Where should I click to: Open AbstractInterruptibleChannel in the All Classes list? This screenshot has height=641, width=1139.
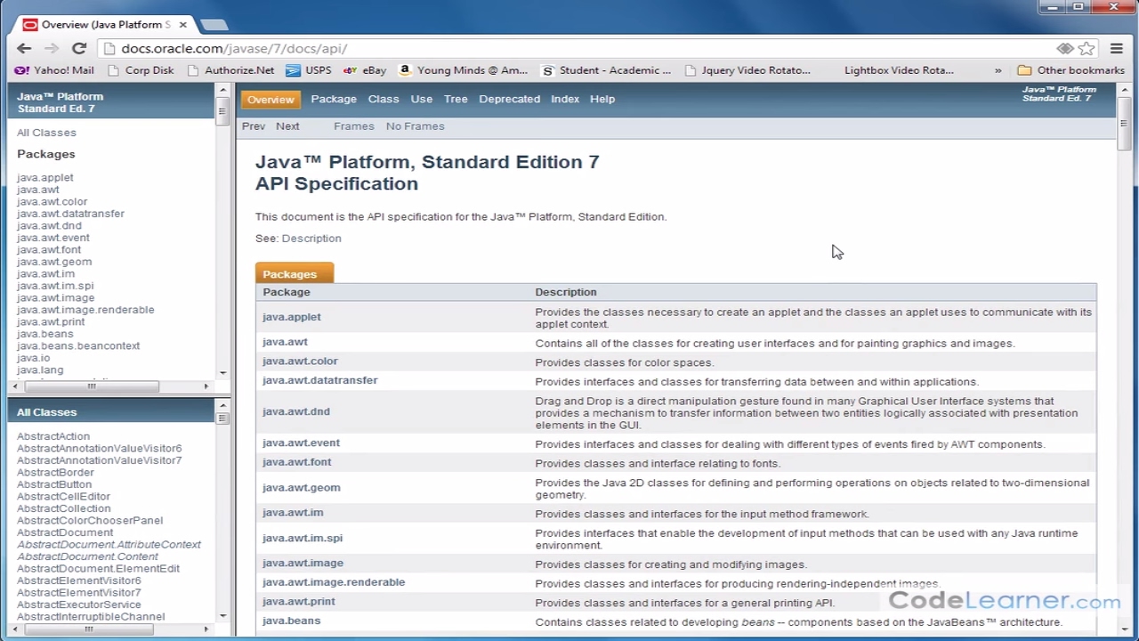(x=91, y=616)
